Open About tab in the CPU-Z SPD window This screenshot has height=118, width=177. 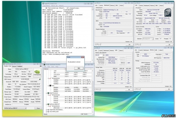pos(121,51)
